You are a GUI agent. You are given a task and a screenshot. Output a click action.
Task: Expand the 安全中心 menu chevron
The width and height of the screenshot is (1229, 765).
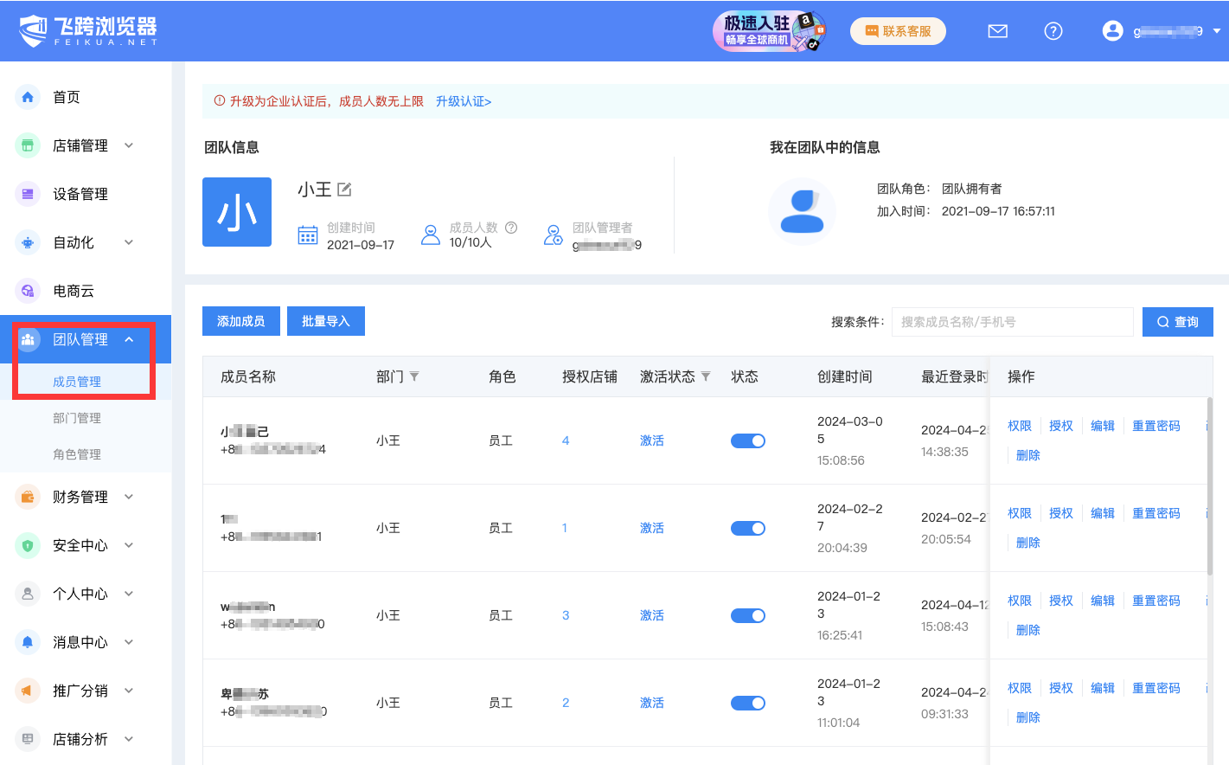point(129,545)
